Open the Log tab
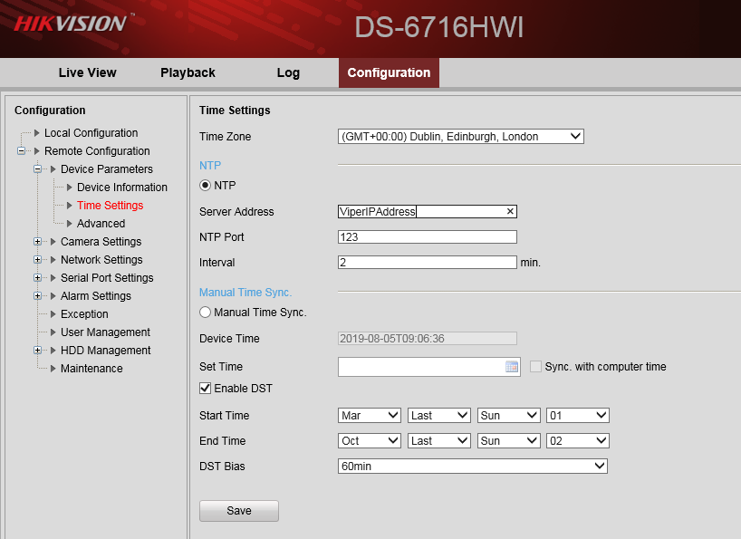This screenshot has width=741, height=539. (288, 72)
